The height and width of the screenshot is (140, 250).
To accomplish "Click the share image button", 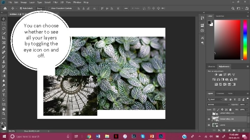I will [x=247, y=8].
